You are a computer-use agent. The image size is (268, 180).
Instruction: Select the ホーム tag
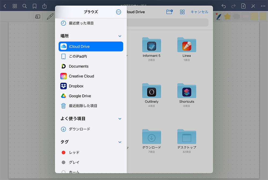(x=91, y=172)
